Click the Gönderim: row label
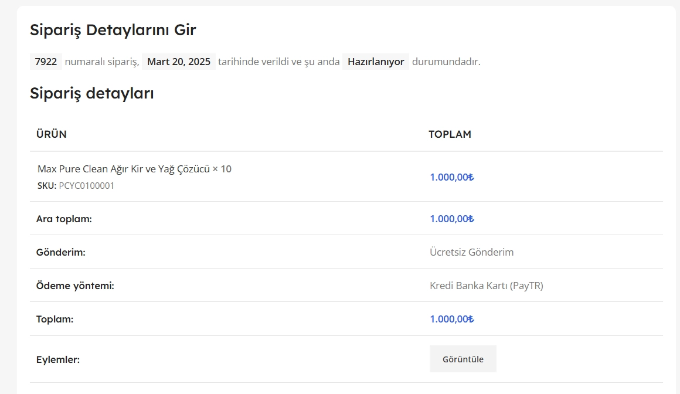This screenshot has height=394, width=680. click(x=61, y=252)
